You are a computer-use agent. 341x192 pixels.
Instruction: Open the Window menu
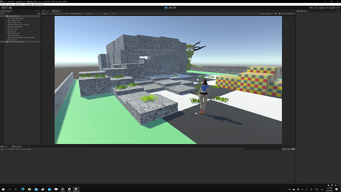tap(36, 4)
